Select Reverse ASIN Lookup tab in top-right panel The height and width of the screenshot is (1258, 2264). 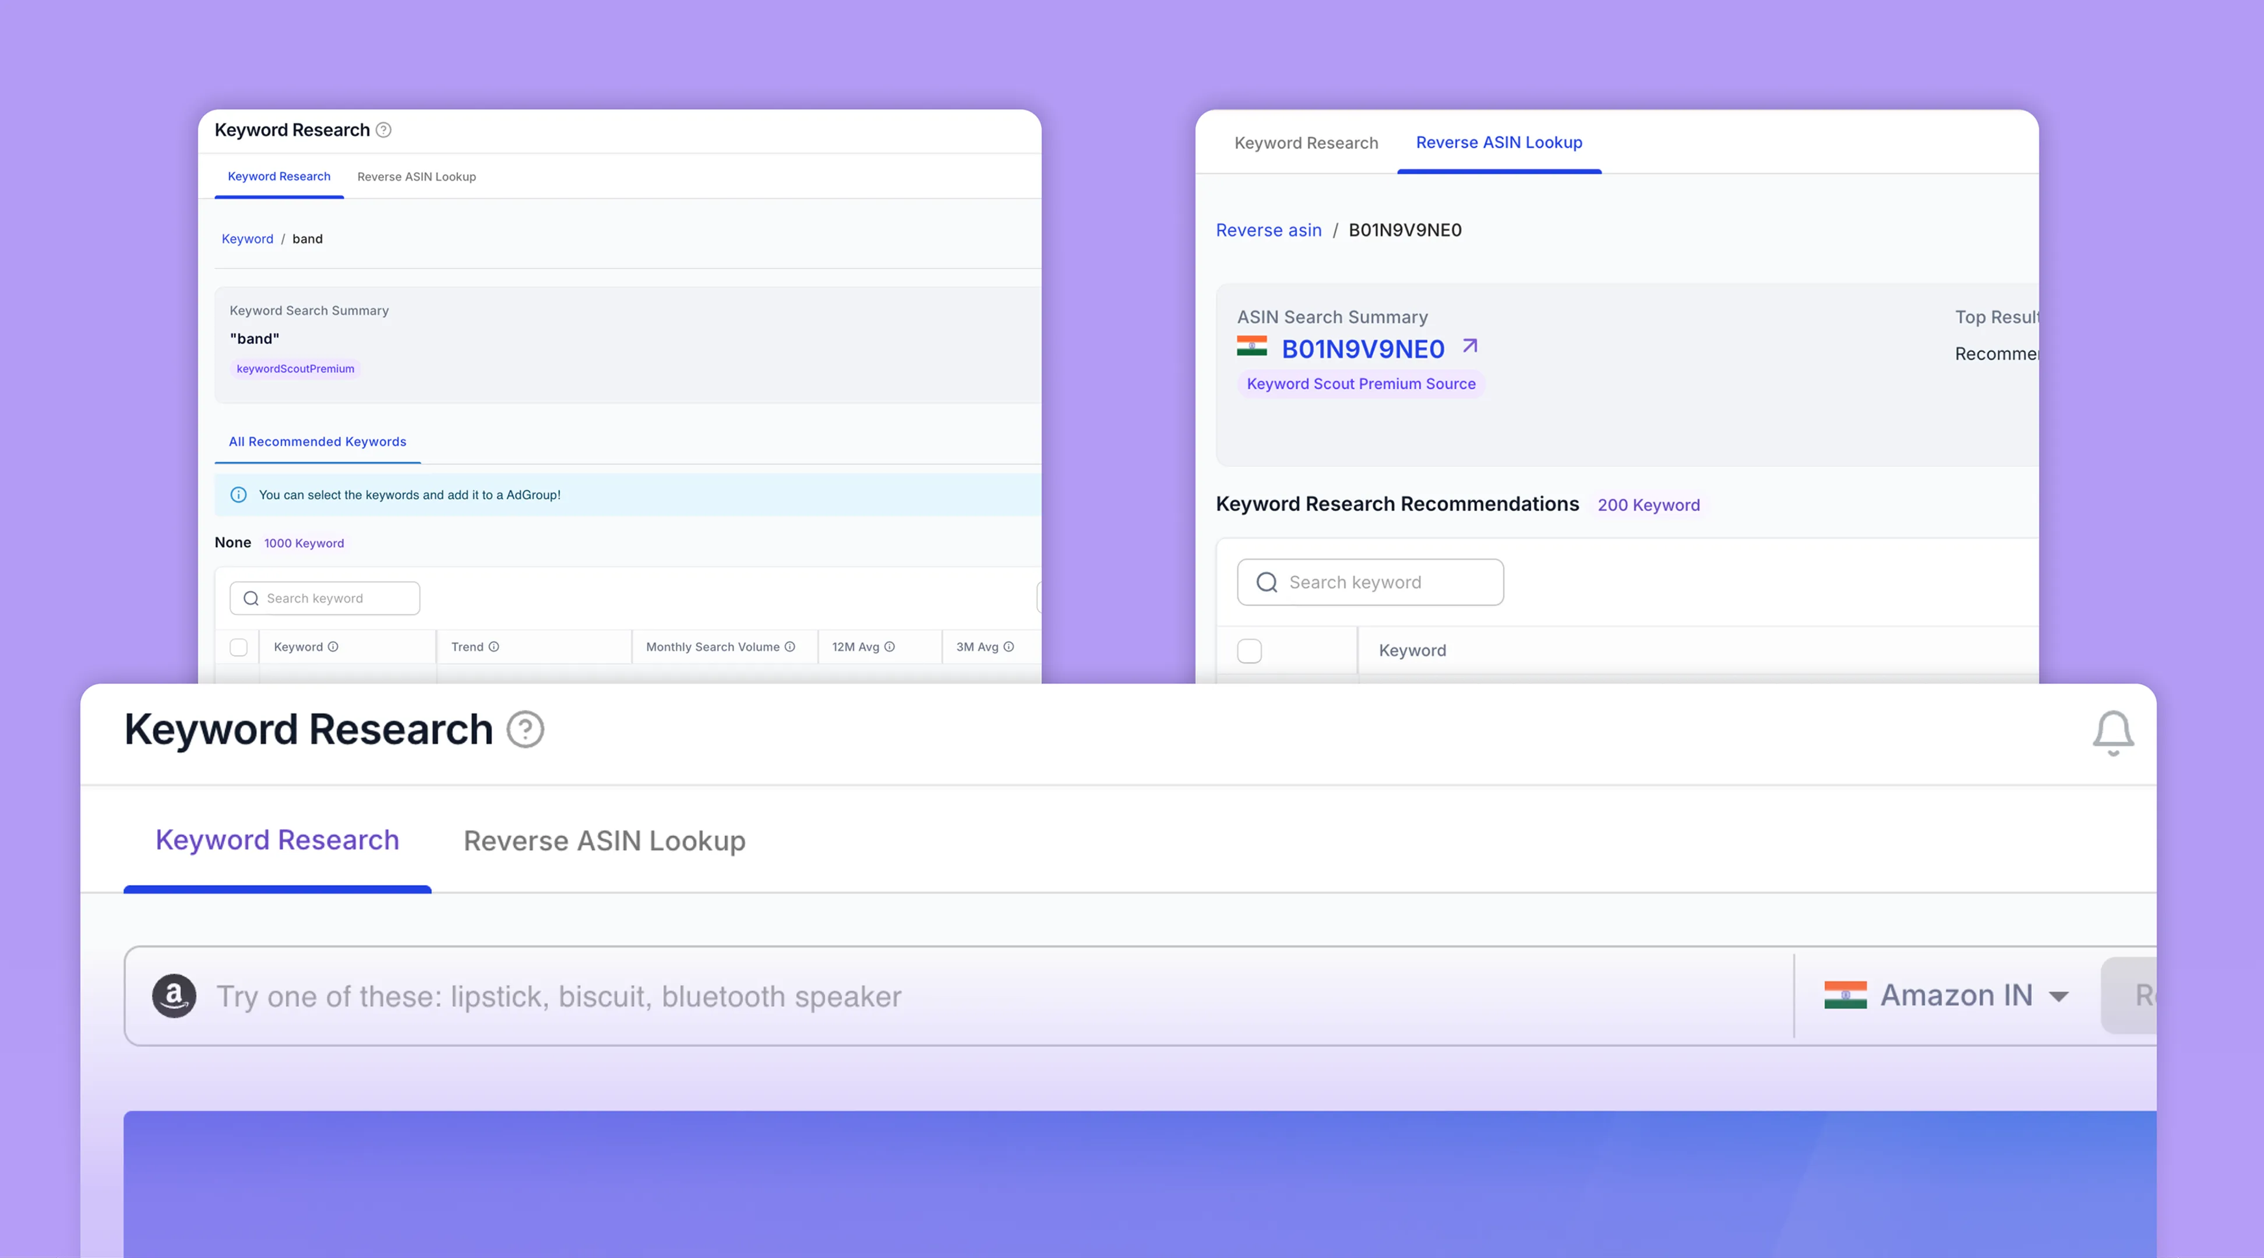1498,143
